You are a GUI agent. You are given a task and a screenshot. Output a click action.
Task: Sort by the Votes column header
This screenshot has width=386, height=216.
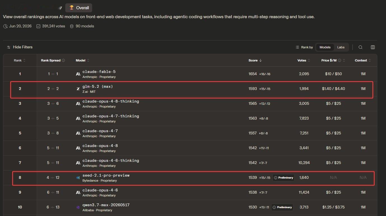coord(304,60)
